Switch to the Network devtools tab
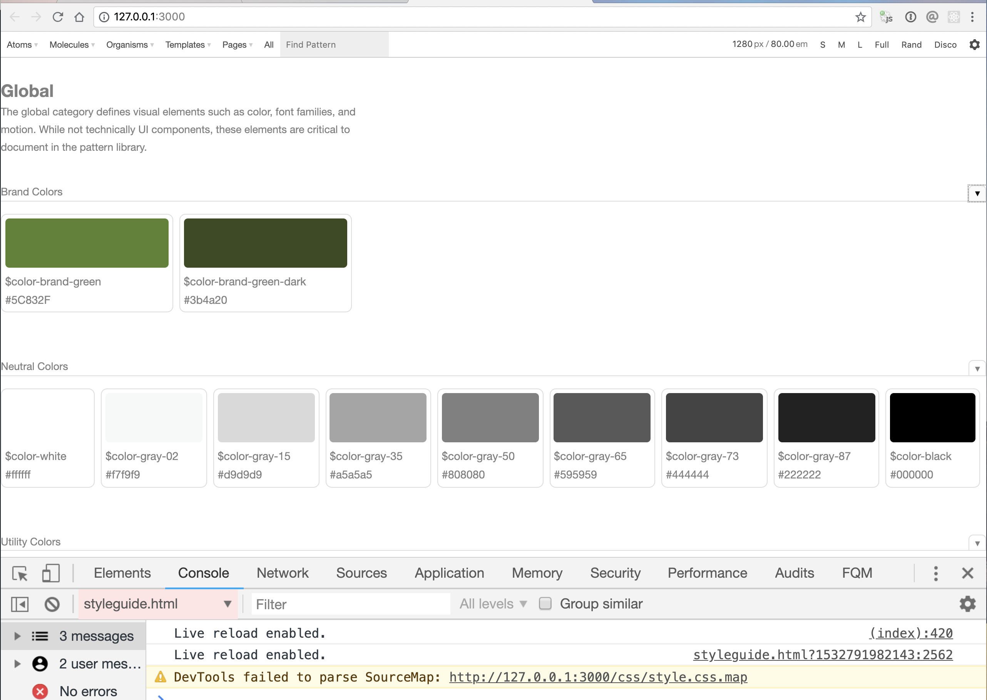The height and width of the screenshot is (700, 987). [x=282, y=573]
